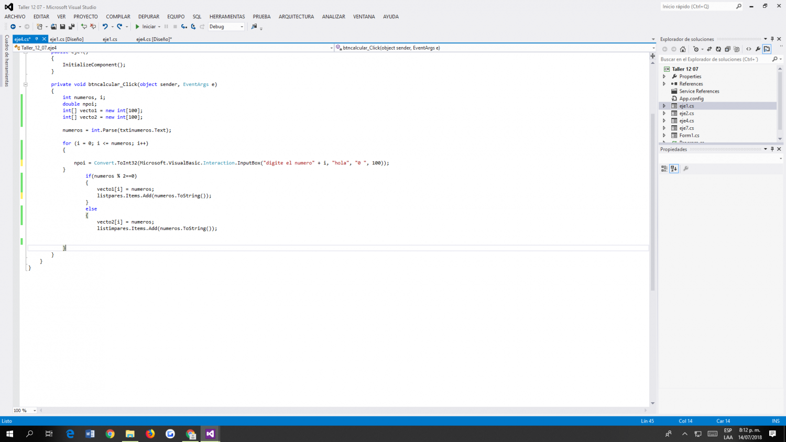Viewport: 786px width, 442px height.
Task: Open Properties wrench in Solution Explorer toolbar
Action: click(758, 49)
